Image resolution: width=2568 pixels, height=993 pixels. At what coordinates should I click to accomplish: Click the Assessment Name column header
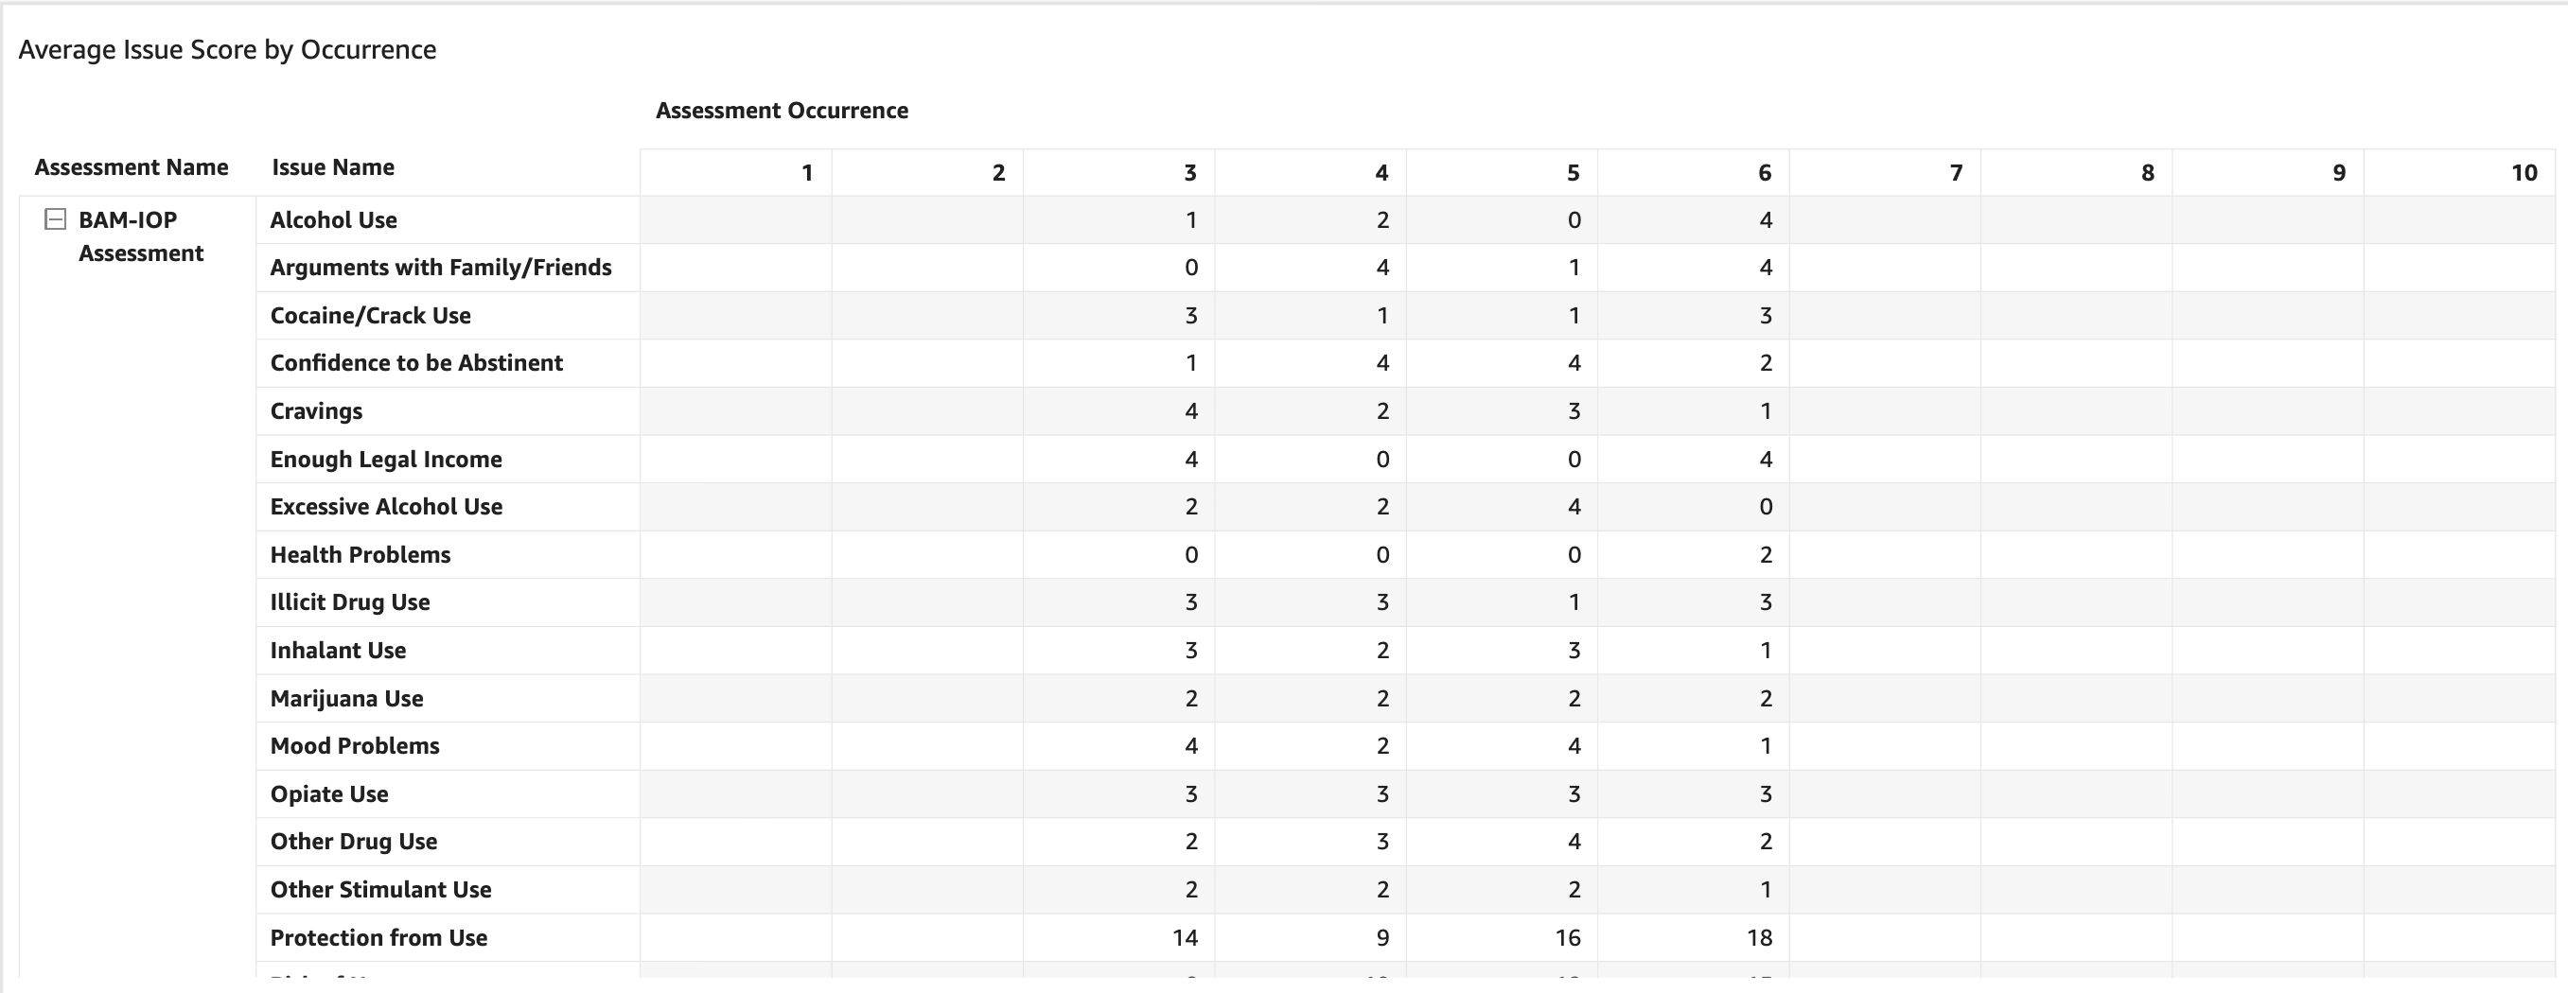tap(132, 167)
